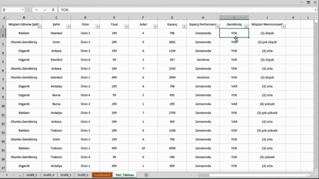
Task: Open filter dropdown for Şehir column
Action: coord(69,26)
